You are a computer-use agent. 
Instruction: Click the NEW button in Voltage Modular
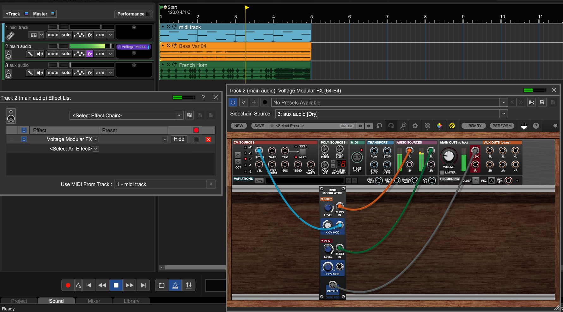[x=239, y=126]
